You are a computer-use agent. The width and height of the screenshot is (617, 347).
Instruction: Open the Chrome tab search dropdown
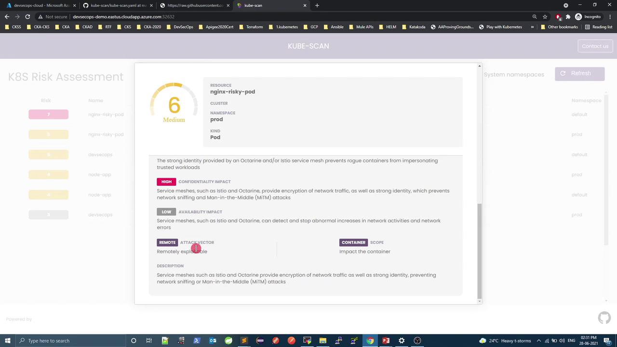point(566,5)
